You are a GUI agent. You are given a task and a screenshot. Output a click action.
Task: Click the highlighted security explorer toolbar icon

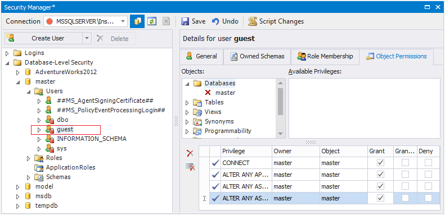click(137, 21)
